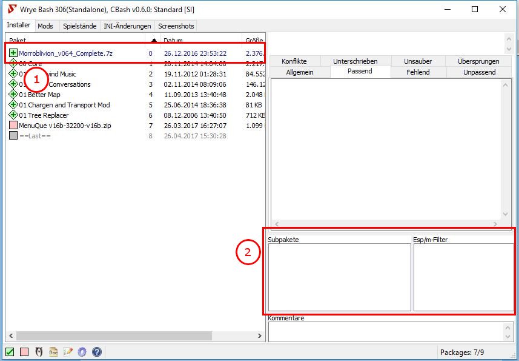Click the 81 KB size cell
This screenshot has width=519, height=361.
(254, 105)
